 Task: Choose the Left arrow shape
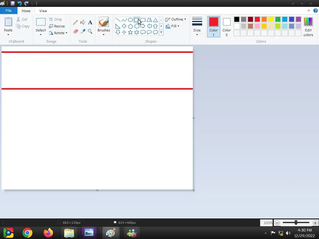[149, 26]
